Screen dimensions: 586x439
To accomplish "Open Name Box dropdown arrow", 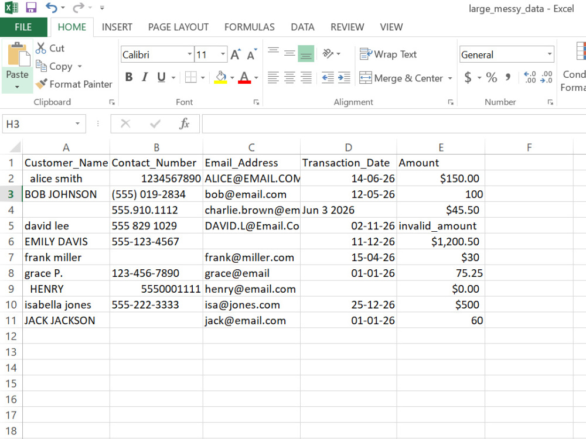I will (77, 124).
